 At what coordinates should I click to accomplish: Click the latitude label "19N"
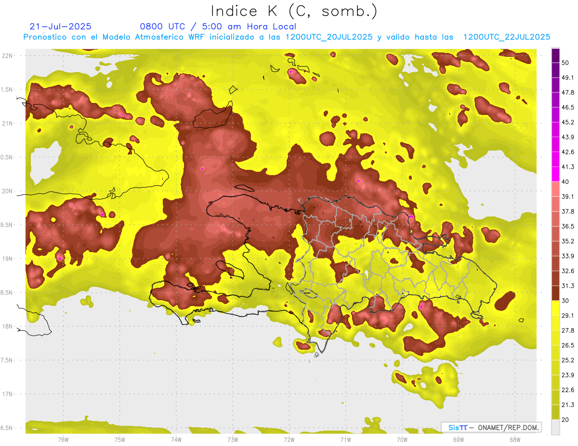pos(7,259)
